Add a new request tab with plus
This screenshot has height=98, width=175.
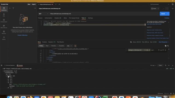[56, 4]
